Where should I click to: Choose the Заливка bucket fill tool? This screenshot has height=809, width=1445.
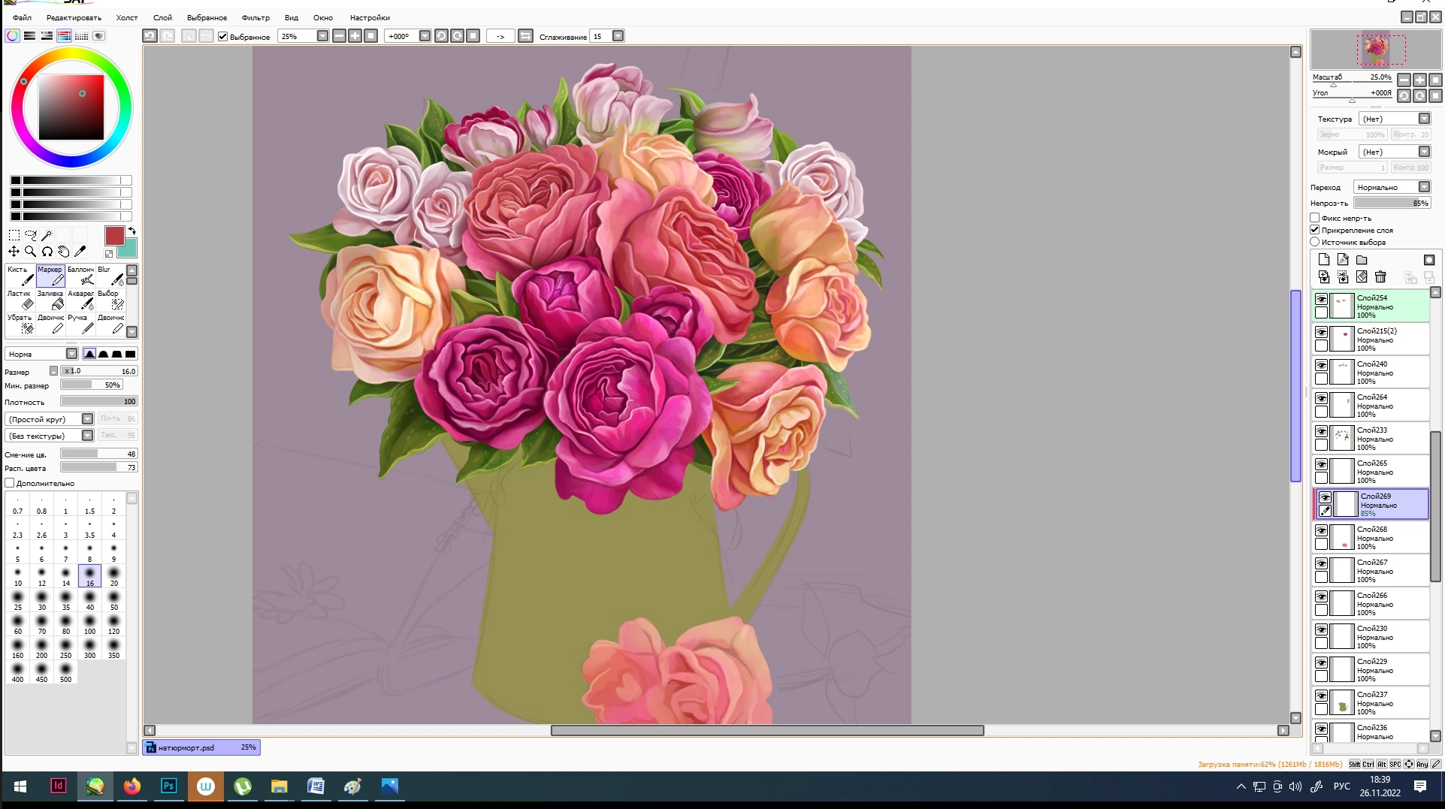point(50,300)
